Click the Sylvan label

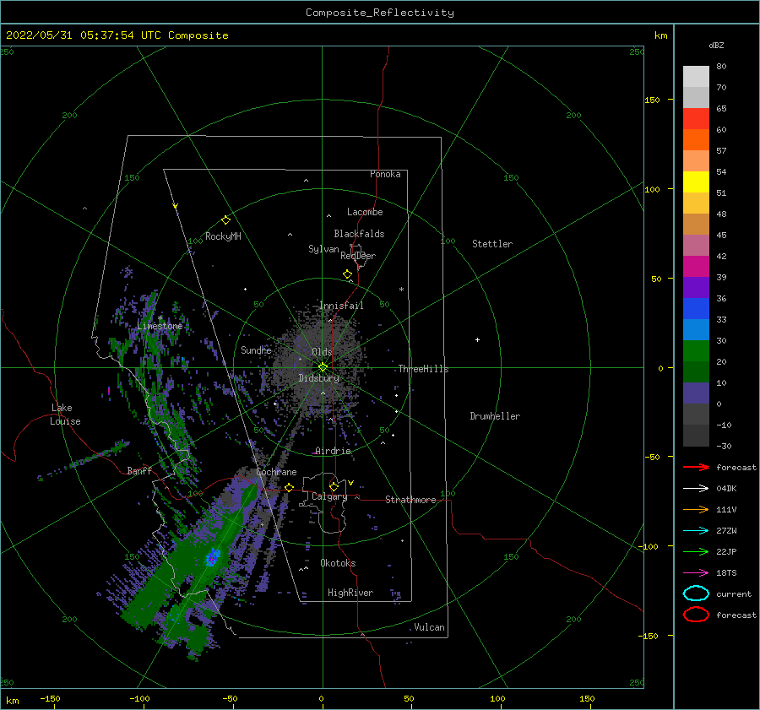coord(323,249)
